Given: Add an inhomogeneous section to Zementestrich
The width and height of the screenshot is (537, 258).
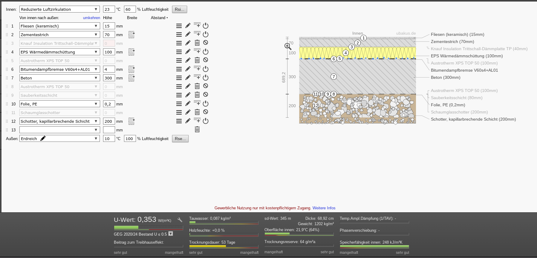Looking at the screenshot, I should pyautogui.click(x=131, y=35).
